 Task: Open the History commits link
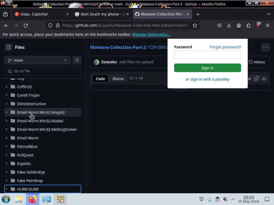click(257, 62)
